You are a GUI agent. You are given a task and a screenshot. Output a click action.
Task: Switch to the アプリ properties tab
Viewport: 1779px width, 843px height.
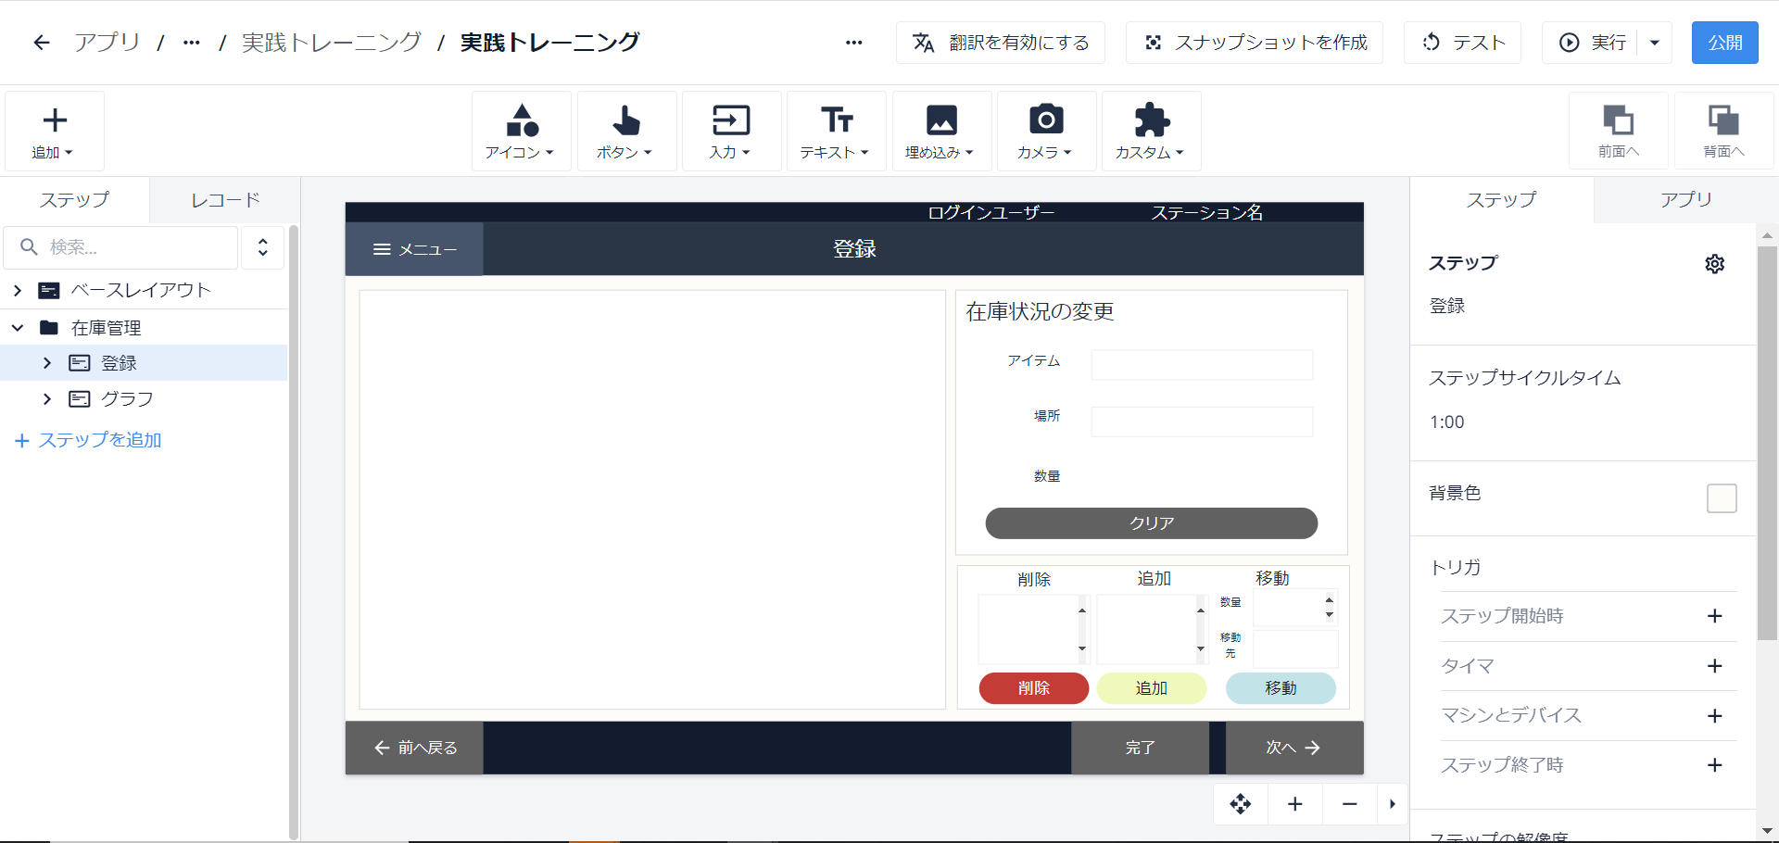[x=1686, y=200]
